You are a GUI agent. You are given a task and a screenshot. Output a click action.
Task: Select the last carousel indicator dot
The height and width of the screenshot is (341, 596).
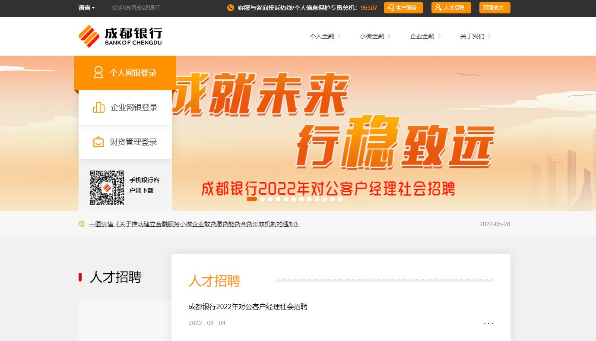(340, 199)
